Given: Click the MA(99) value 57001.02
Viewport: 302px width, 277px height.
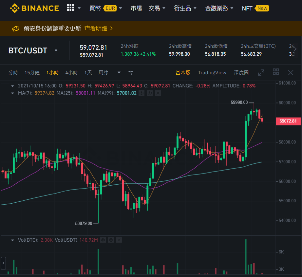Looking at the screenshot, I should click(127, 93).
